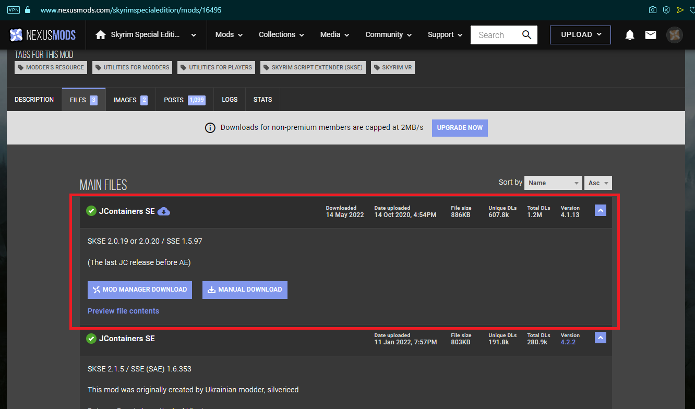Open the Skyrim Special Edition game dropdown
The image size is (695, 409).
[146, 35]
